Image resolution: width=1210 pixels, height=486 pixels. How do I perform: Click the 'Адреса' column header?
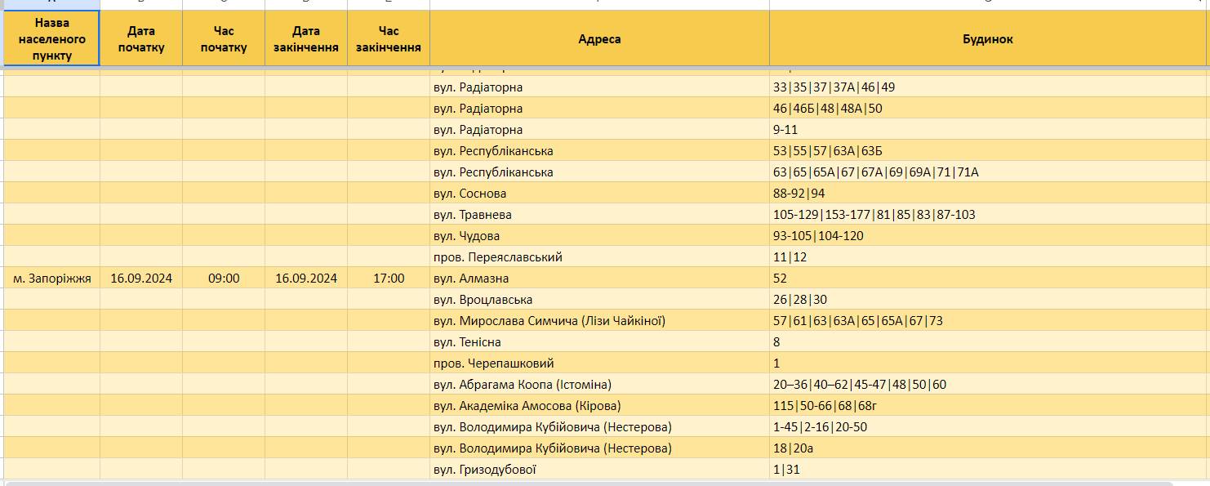pos(599,38)
